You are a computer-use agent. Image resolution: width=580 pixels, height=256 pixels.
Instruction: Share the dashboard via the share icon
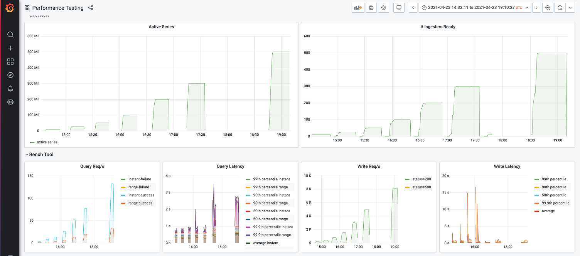(x=91, y=8)
